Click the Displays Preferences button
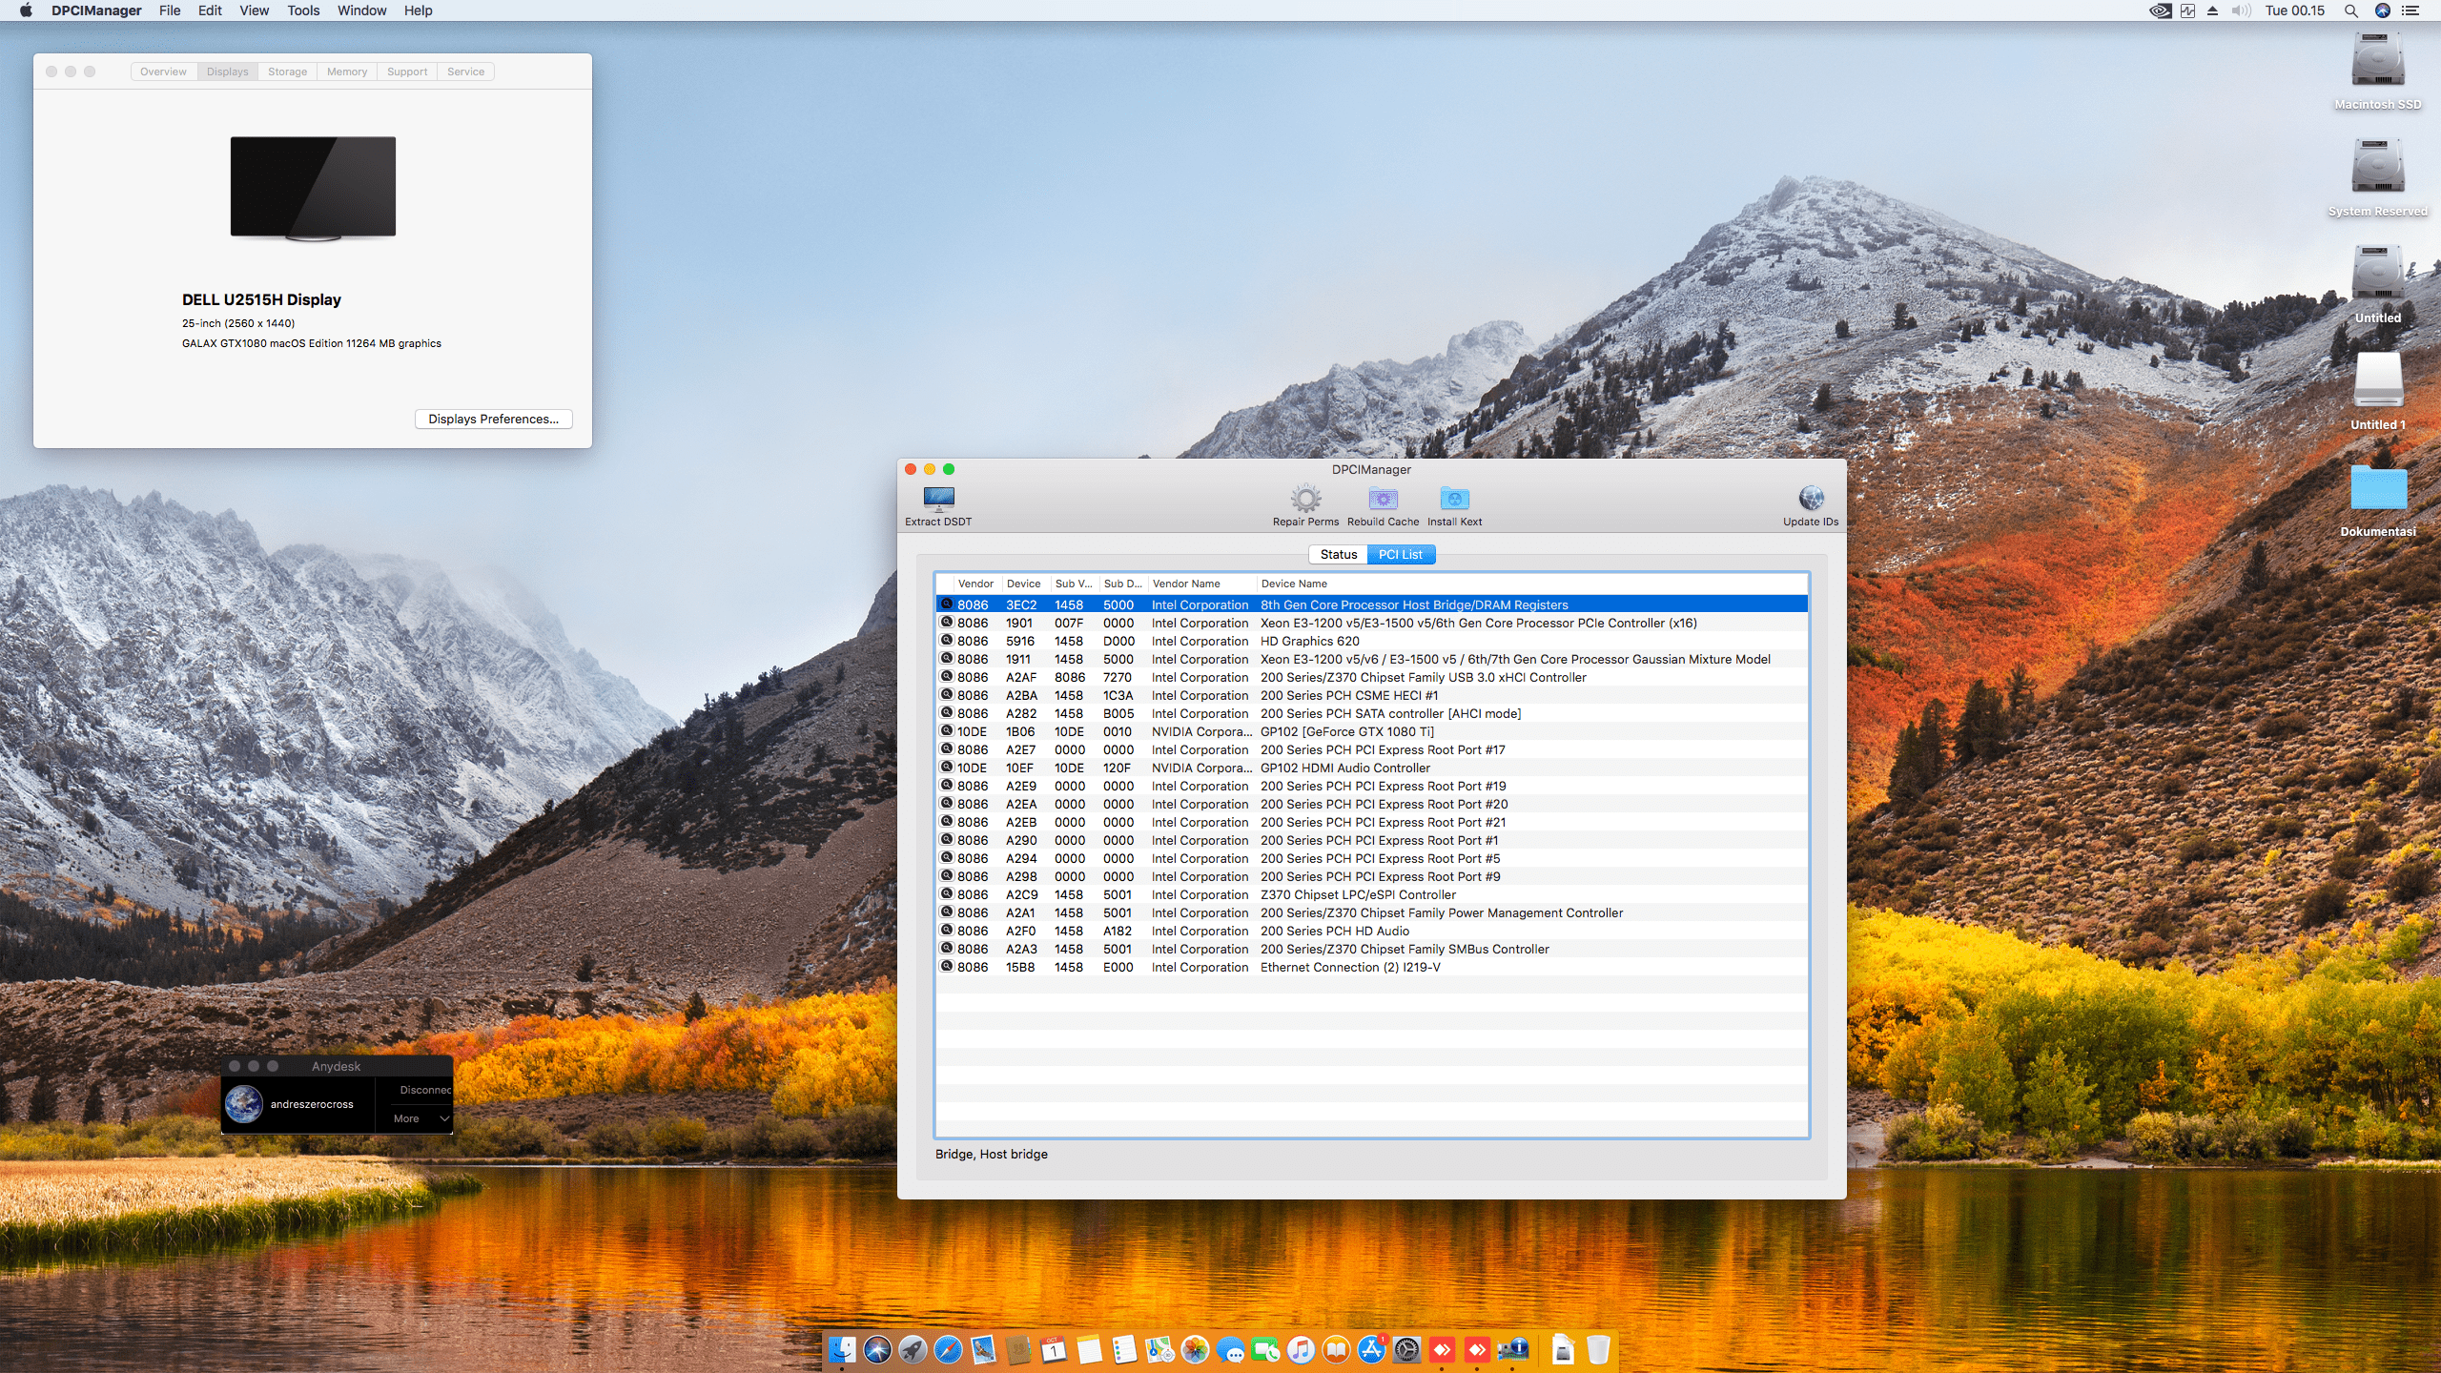 pos(493,419)
